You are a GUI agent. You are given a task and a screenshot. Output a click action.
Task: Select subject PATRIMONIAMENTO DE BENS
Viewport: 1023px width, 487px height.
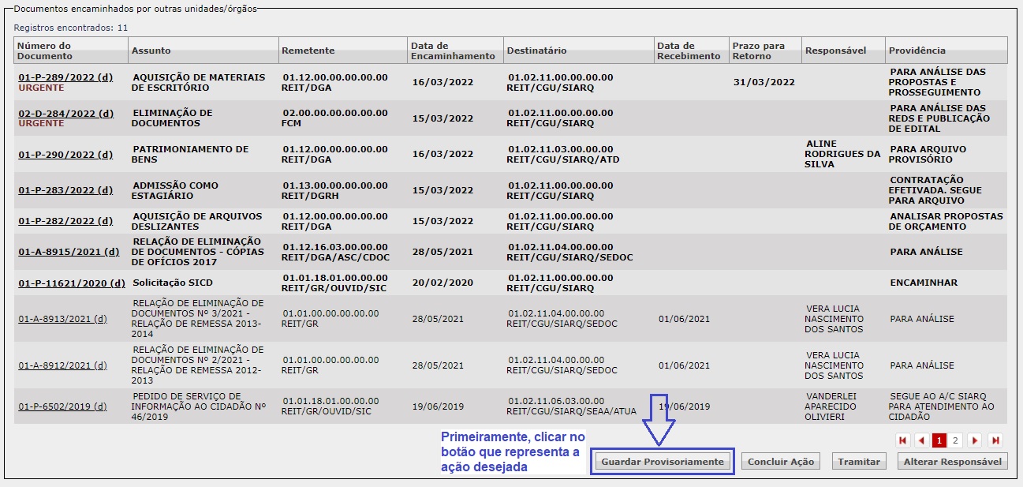click(x=190, y=154)
